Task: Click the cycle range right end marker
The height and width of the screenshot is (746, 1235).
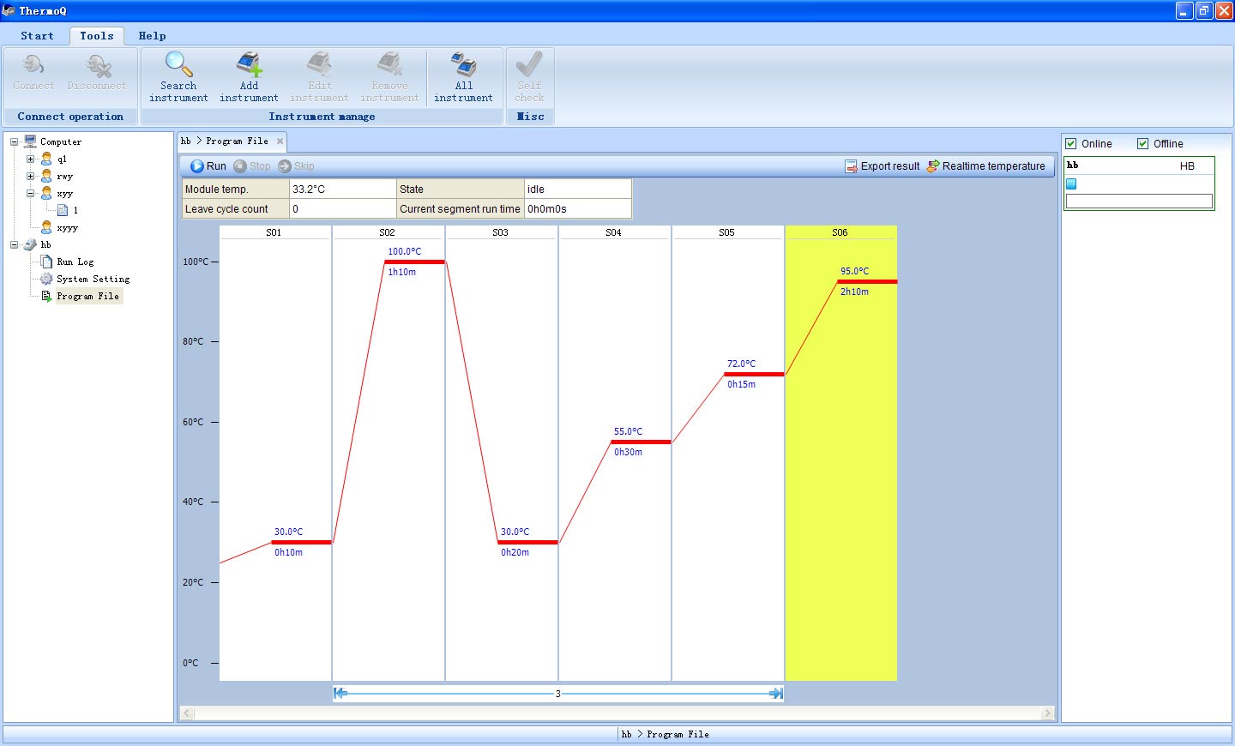Action: coord(776,693)
